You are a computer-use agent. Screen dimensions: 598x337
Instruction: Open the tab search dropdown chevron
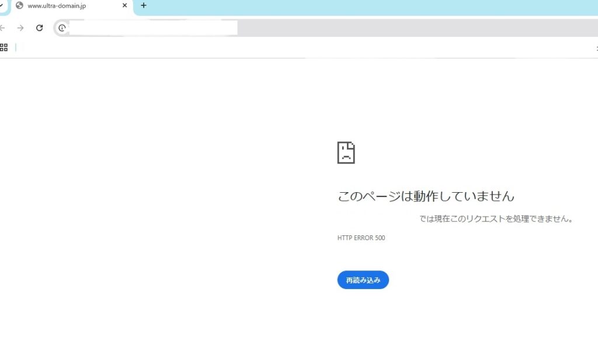click(x=2, y=6)
